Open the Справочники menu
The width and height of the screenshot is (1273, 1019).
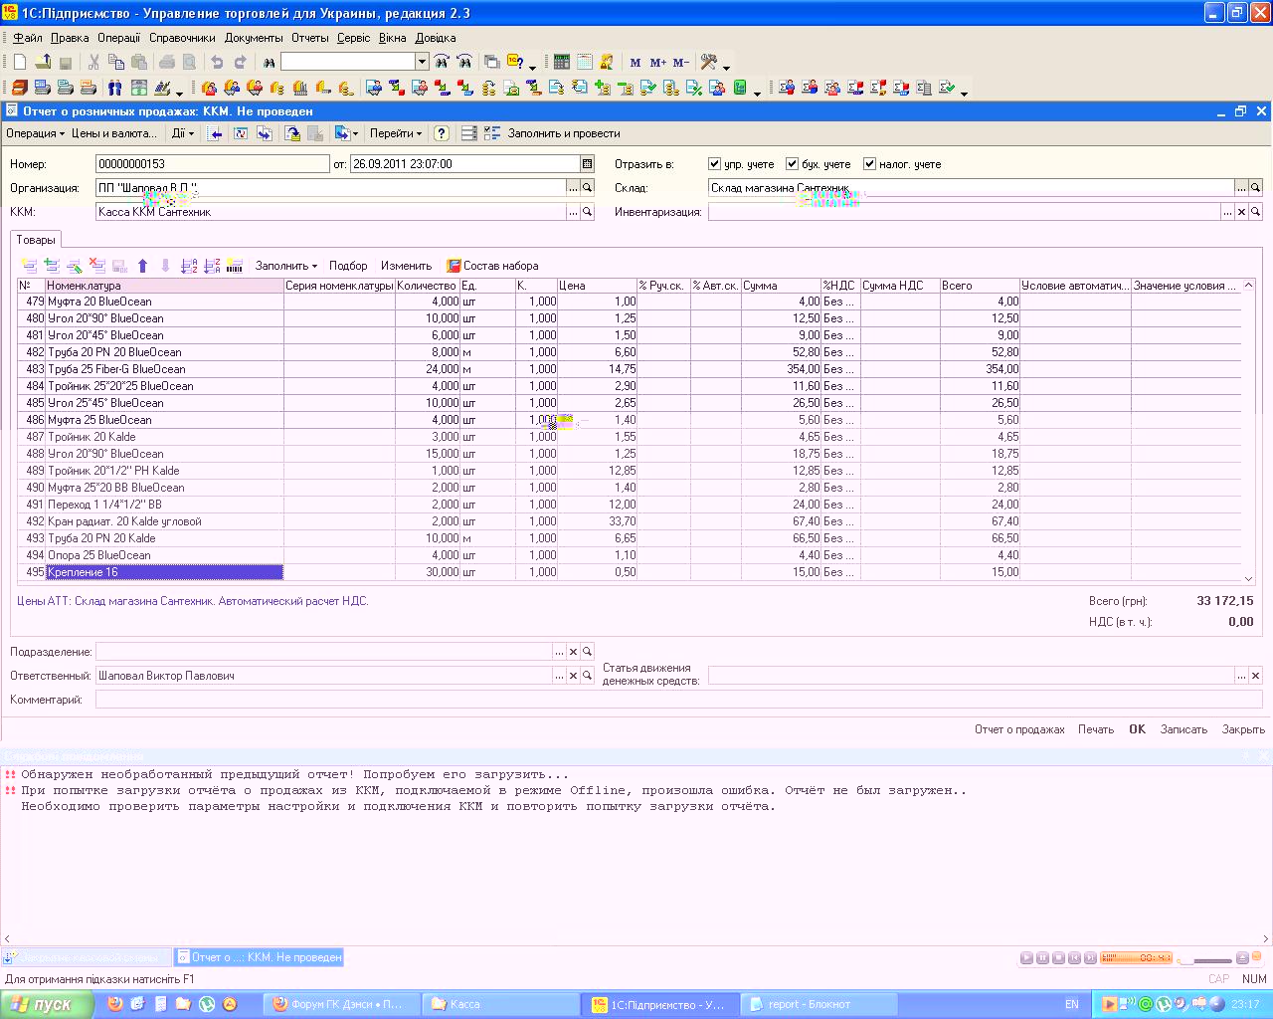coord(182,38)
